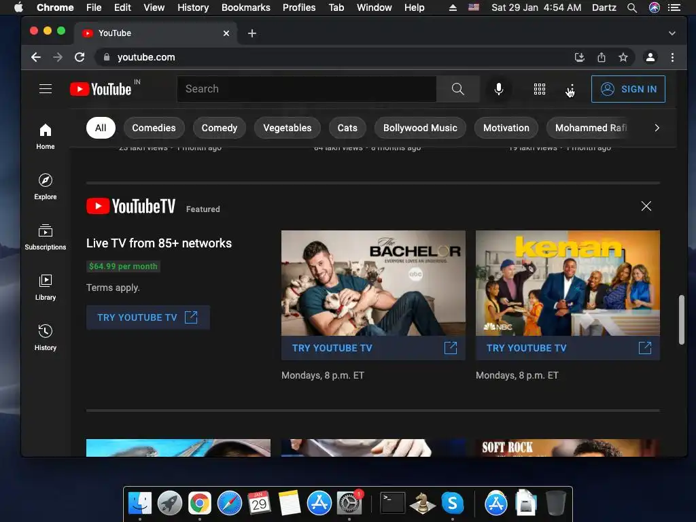Select the Motivation chip
The width and height of the screenshot is (696, 522).
506,128
